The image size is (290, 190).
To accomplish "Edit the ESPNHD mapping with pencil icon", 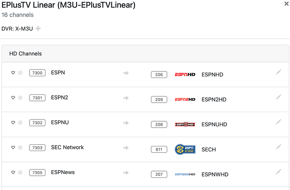I will coord(278,72).
